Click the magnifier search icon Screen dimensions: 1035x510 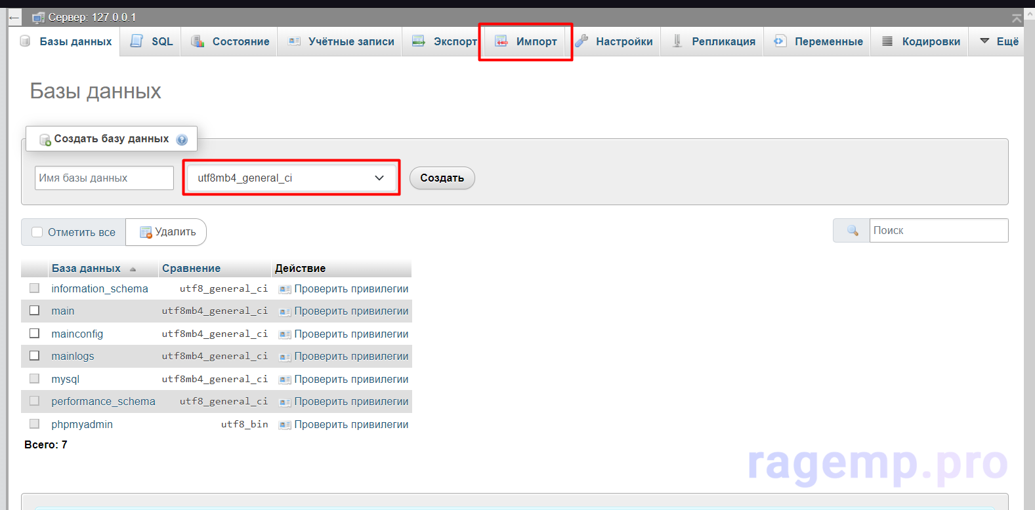tap(852, 231)
